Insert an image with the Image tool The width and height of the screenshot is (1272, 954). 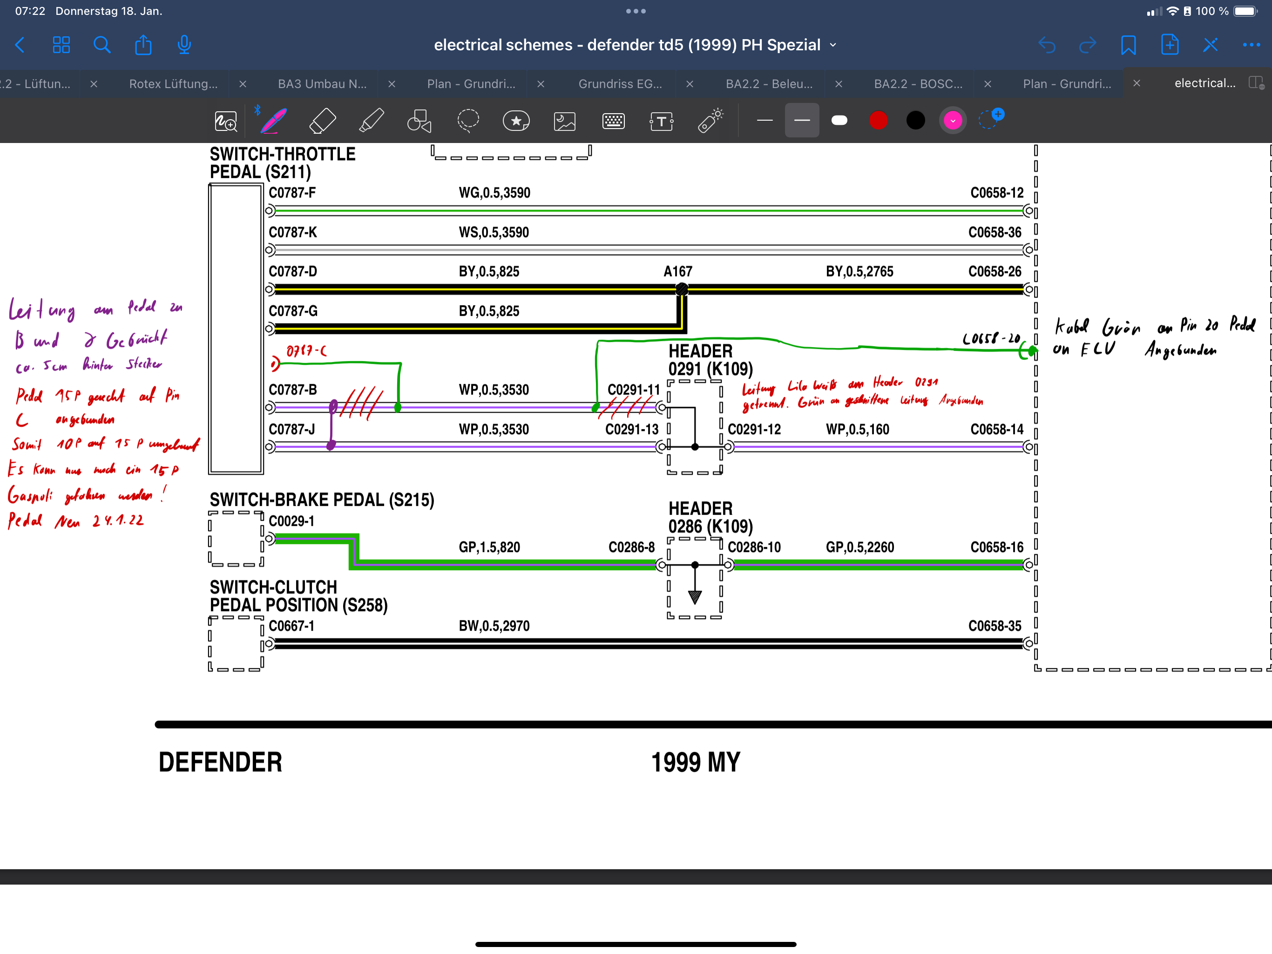[x=565, y=121]
